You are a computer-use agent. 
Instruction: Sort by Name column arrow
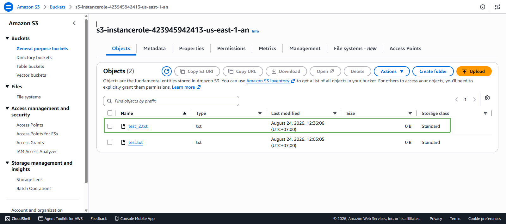(185, 113)
